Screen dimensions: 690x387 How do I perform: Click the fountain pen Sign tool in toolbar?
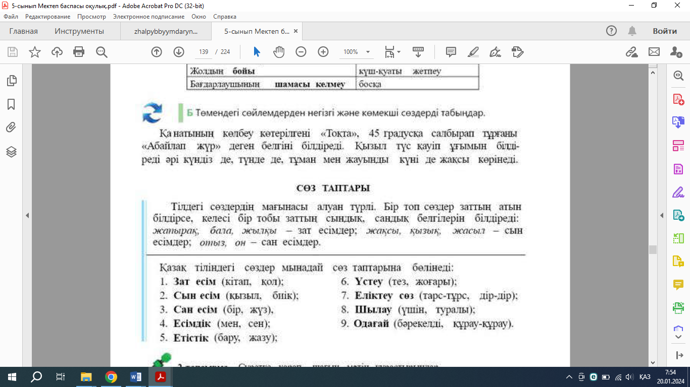pos(496,52)
